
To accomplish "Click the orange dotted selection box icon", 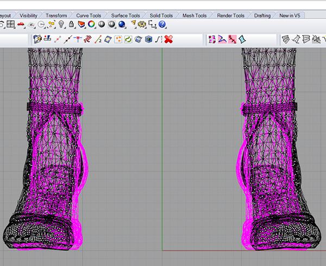I will tap(118, 39).
